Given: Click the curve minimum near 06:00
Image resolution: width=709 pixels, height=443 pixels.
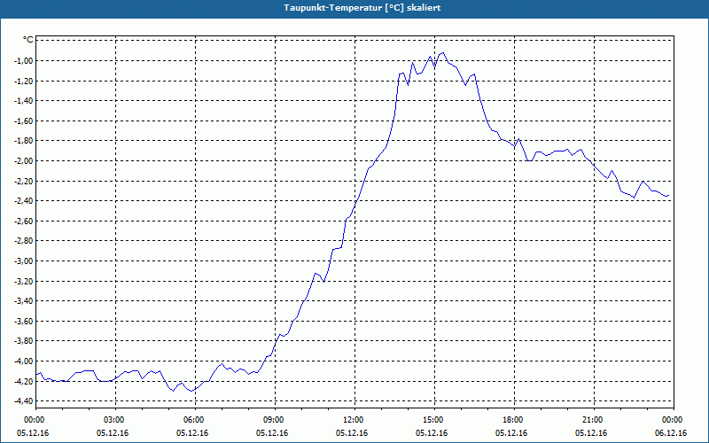Looking at the screenshot, I should coord(191,391).
